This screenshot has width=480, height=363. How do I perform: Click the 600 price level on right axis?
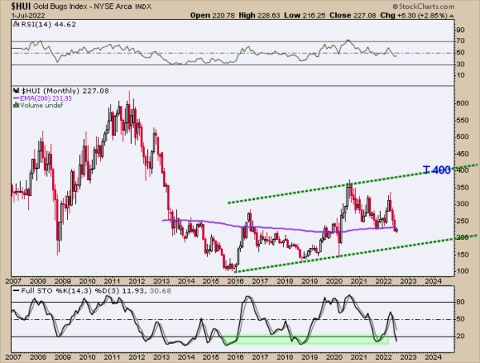(x=462, y=103)
